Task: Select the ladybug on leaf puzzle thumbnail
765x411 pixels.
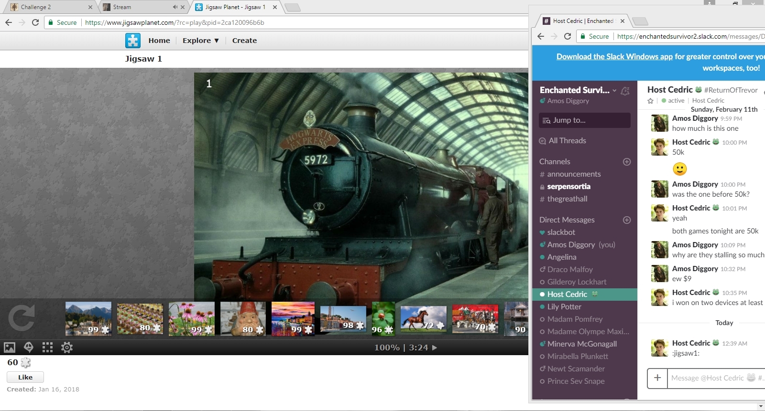Action: coord(383,318)
